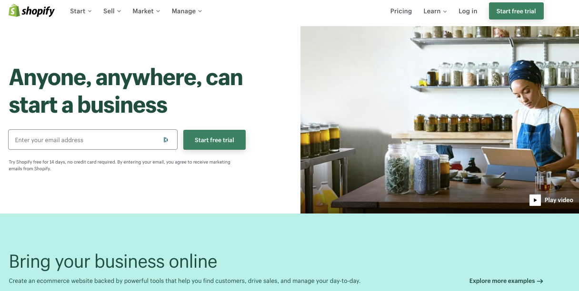Click the chevron next to Start
The width and height of the screenshot is (579, 291).
90,11
